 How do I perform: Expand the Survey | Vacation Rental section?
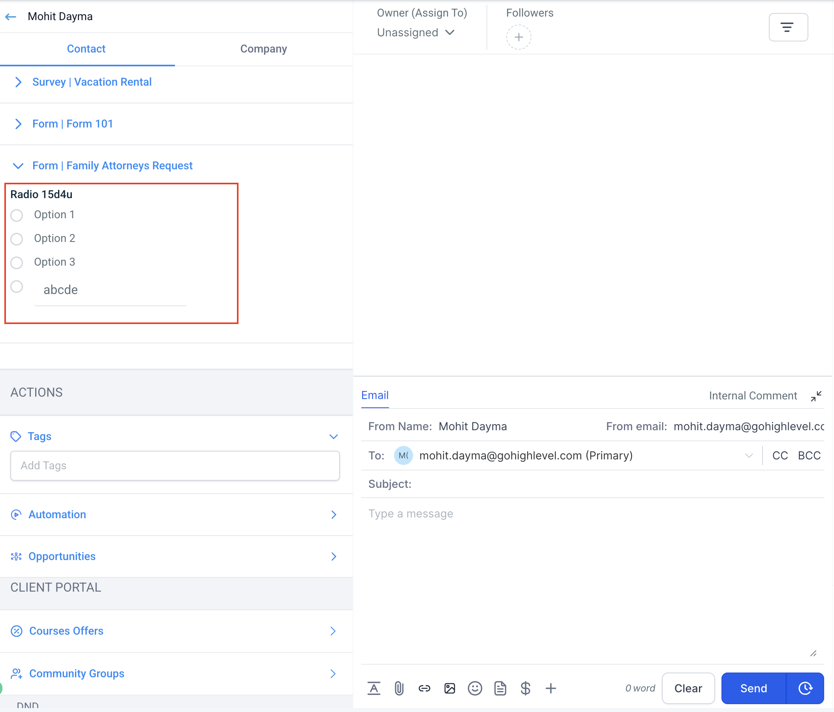pyautogui.click(x=92, y=82)
